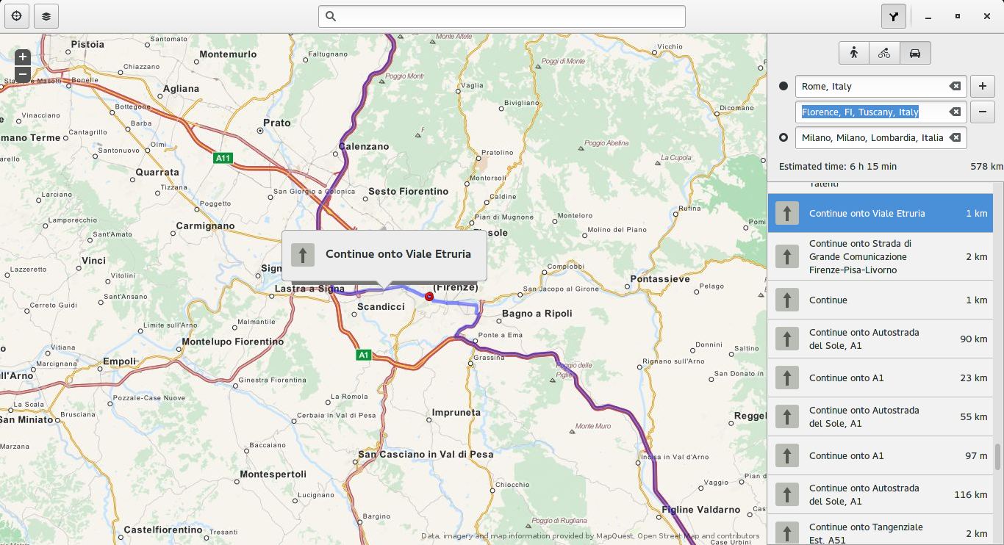Click the Empoli label on map
Image resolution: width=1004 pixels, height=545 pixels.
[120, 361]
